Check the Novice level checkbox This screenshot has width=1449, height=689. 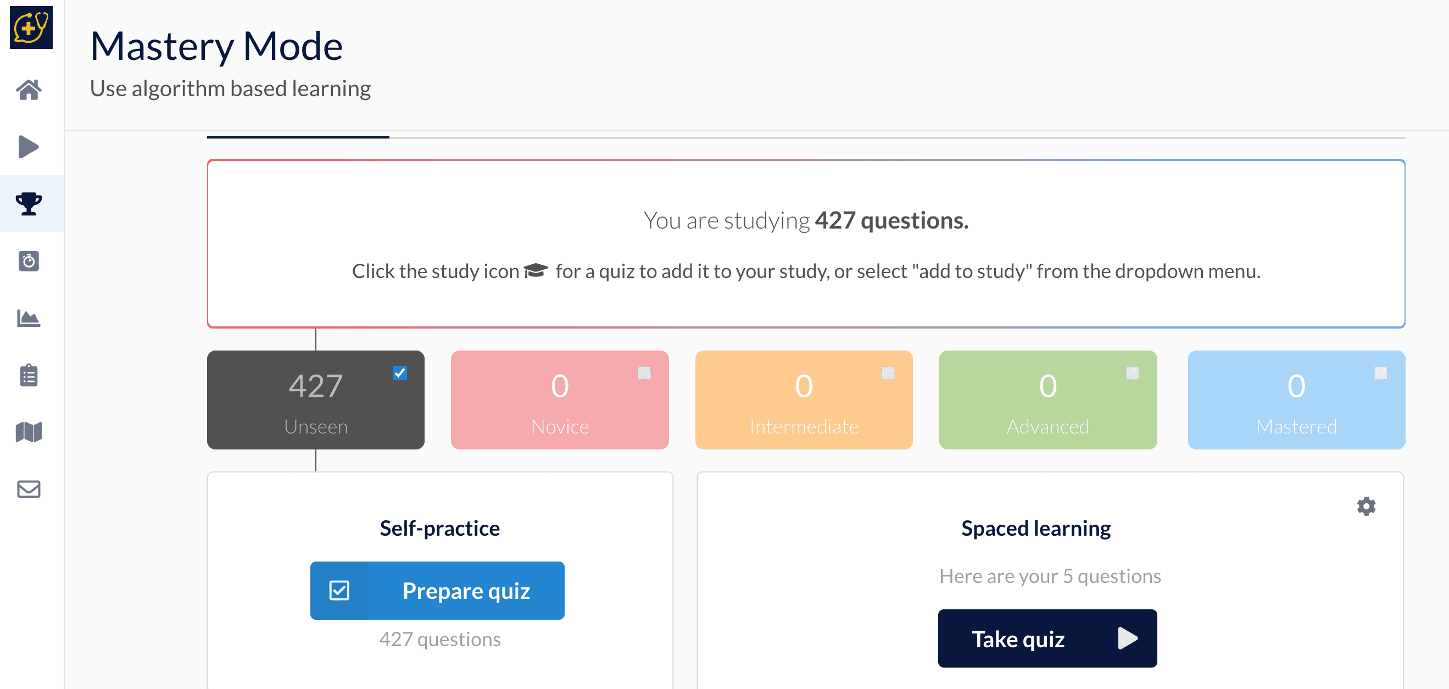tap(644, 373)
